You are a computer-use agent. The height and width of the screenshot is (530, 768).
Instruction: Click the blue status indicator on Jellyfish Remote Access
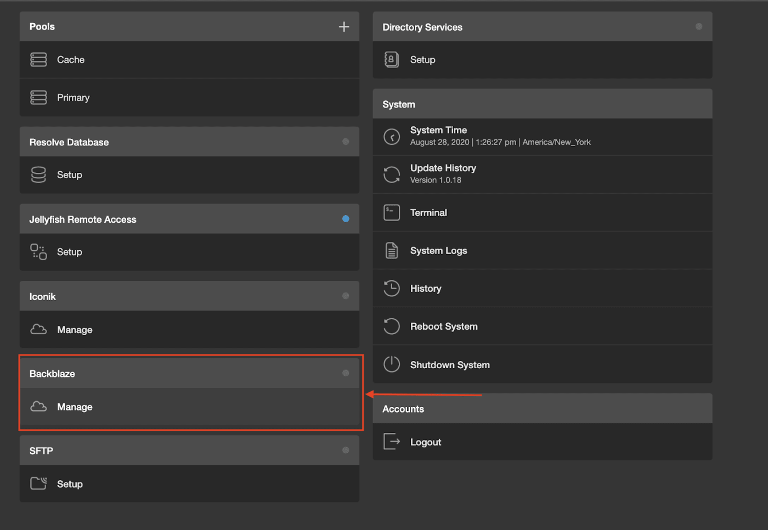coord(346,218)
